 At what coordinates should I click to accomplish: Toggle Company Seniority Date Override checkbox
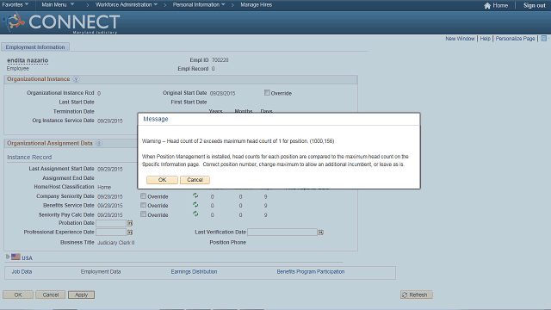144,195
